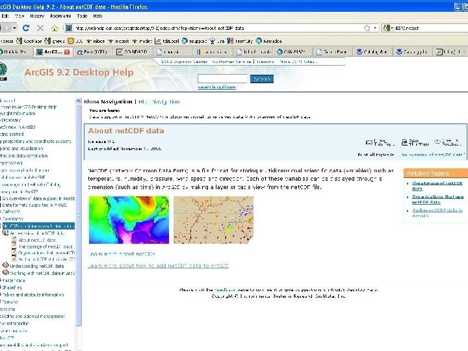
Task: Click the Customer Service header link
Action: point(231,62)
